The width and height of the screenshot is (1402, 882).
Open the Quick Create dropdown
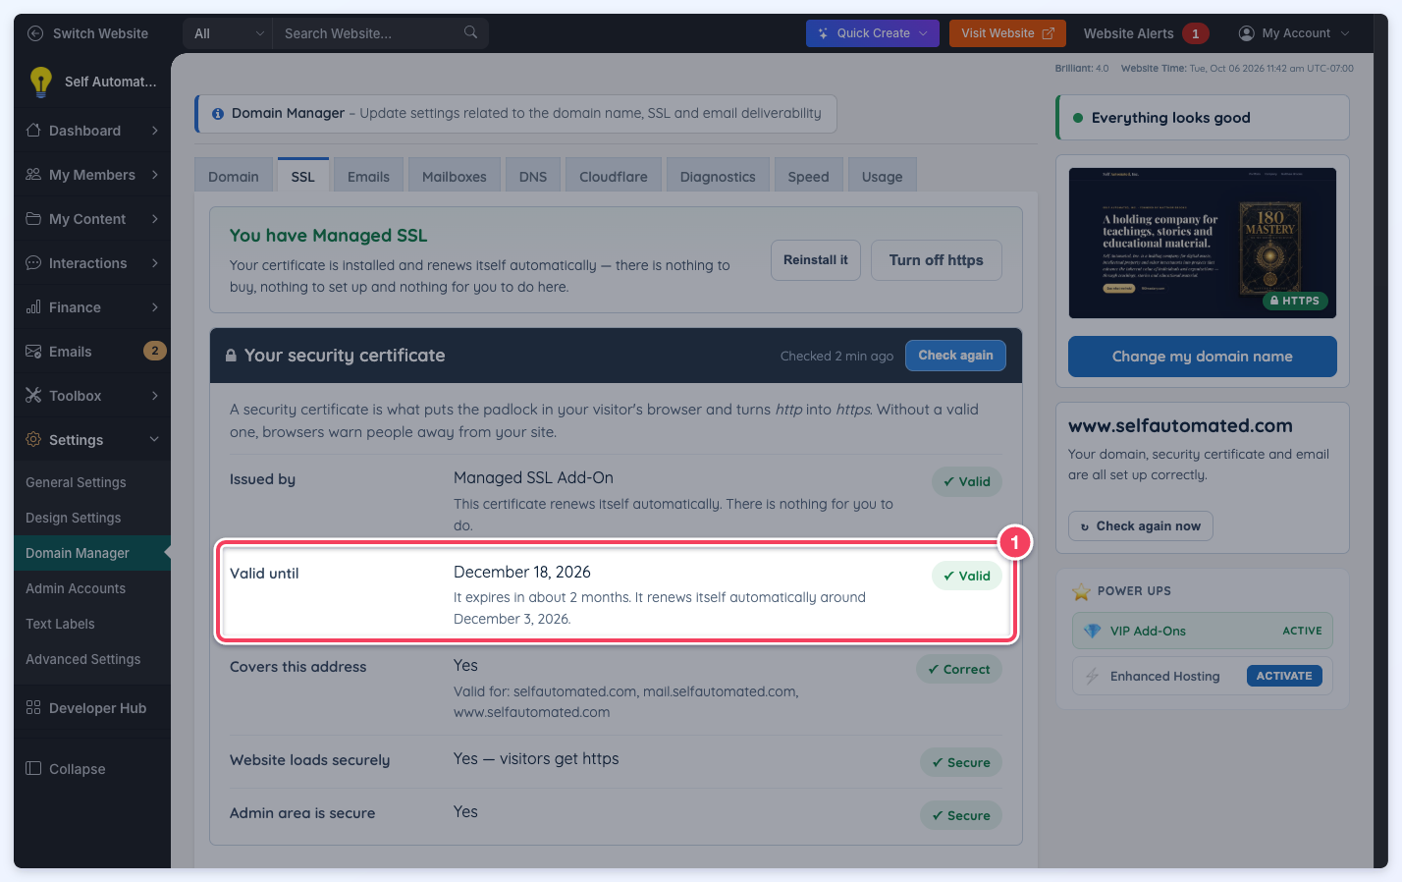pyautogui.click(x=873, y=33)
